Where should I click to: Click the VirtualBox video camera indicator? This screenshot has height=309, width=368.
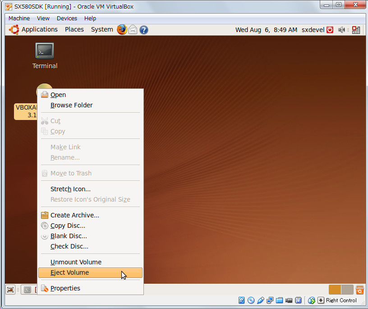tap(289, 300)
